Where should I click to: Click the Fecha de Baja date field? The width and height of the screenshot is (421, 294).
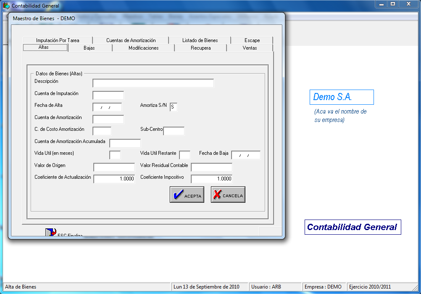(246, 155)
